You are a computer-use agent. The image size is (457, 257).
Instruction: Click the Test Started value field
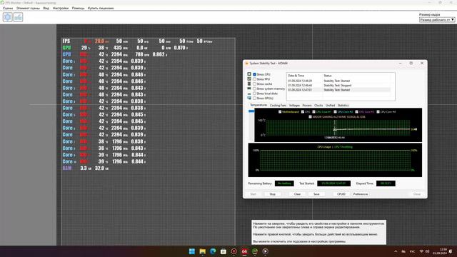[x=333, y=183]
